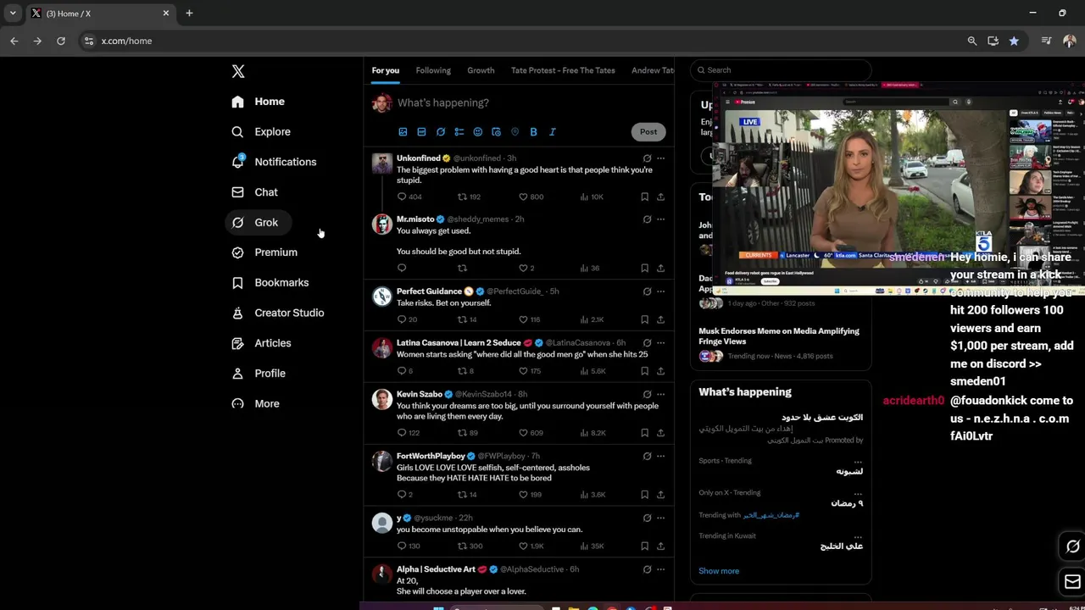Open more options on the Kevin Szabo post

point(660,395)
